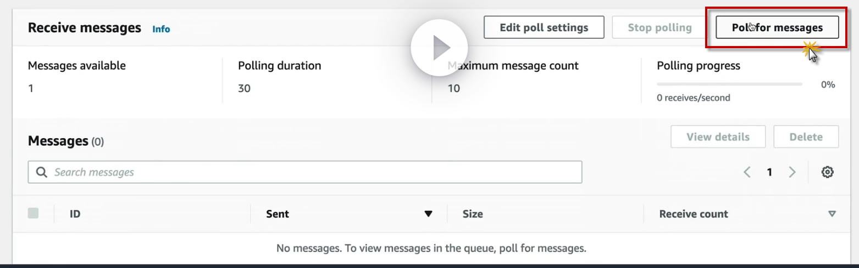The image size is (859, 268).
Task: Click the View details button
Action: pos(718,137)
